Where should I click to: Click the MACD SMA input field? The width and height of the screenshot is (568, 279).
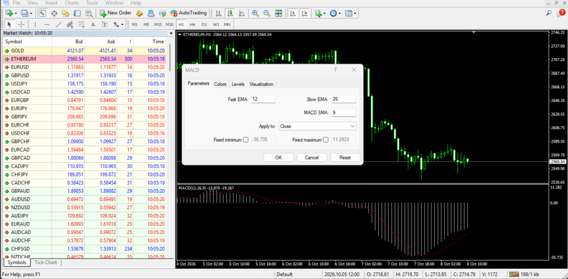point(343,113)
